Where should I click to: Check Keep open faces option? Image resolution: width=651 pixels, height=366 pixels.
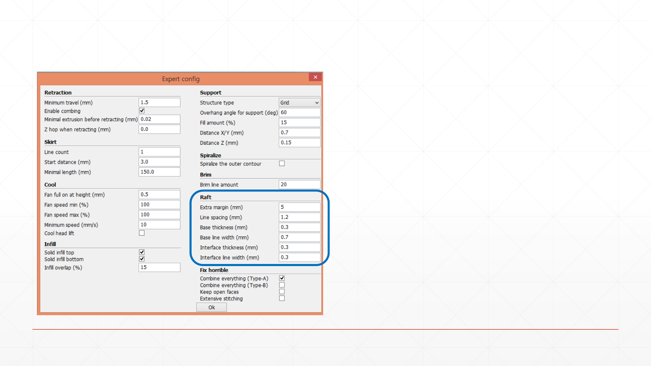point(282,292)
